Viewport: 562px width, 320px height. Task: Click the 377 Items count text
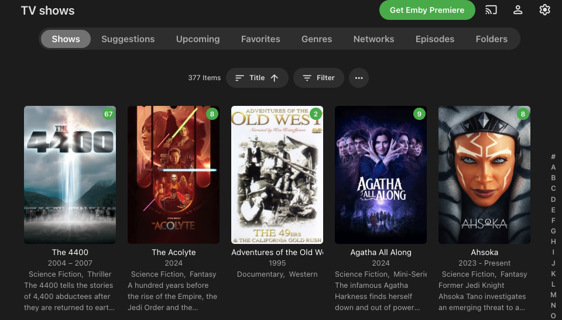(x=204, y=78)
